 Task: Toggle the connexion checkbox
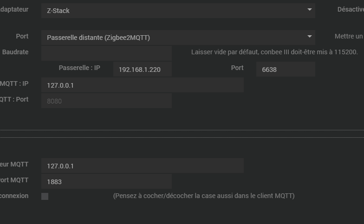(x=45, y=197)
